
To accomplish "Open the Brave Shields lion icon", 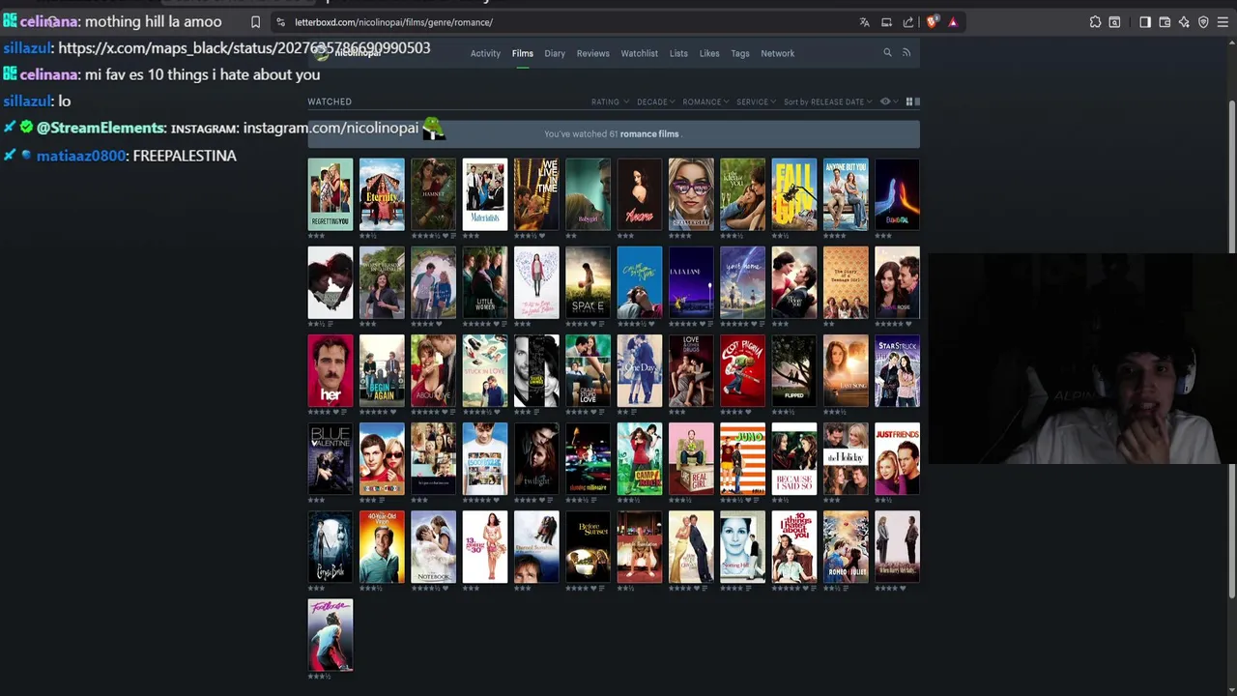I will point(932,22).
